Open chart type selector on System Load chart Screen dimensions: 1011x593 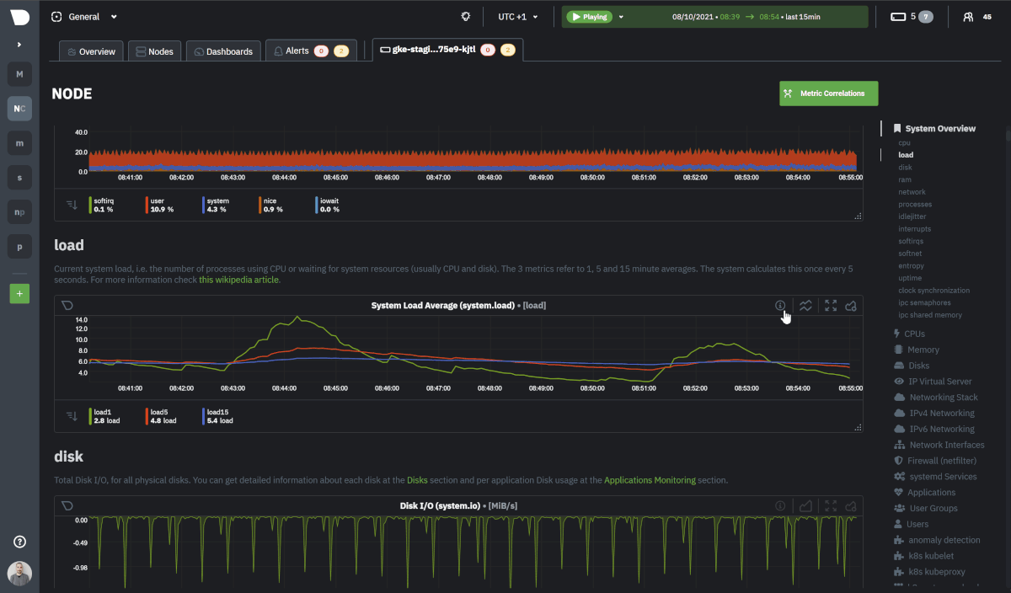(x=806, y=306)
